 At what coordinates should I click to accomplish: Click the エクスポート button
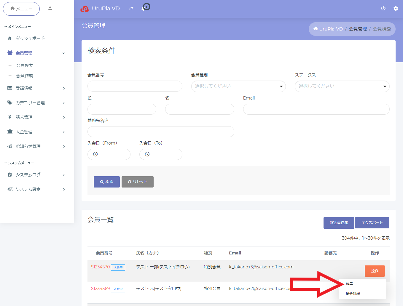(372, 223)
